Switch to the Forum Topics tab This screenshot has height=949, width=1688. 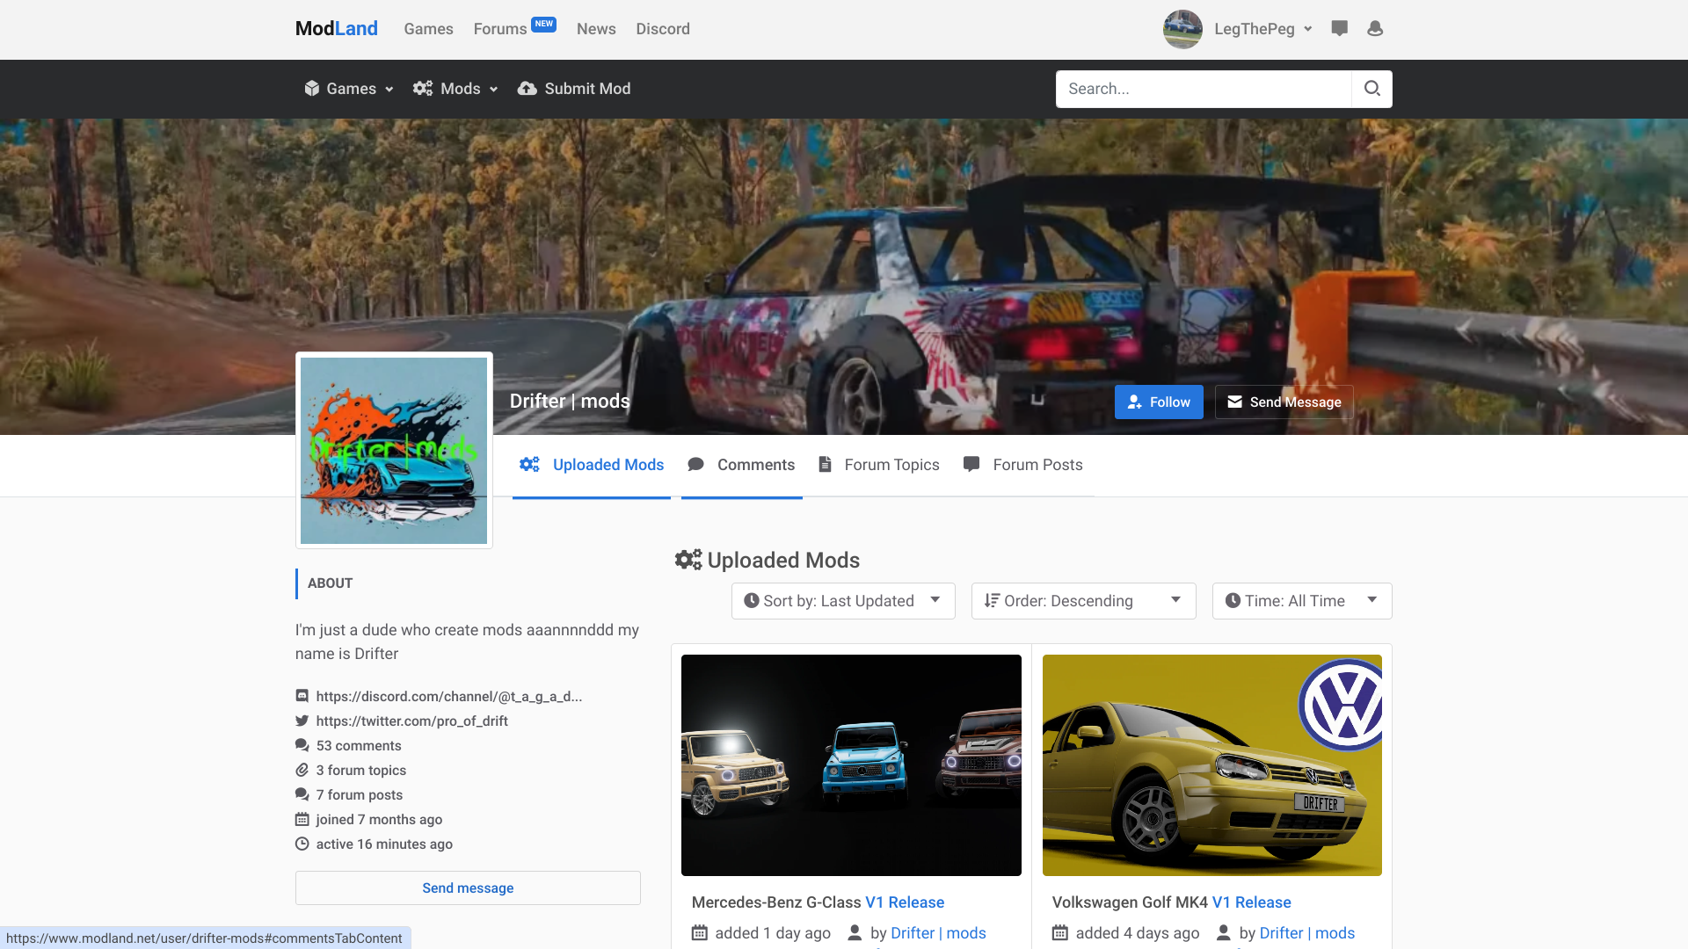coord(879,465)
